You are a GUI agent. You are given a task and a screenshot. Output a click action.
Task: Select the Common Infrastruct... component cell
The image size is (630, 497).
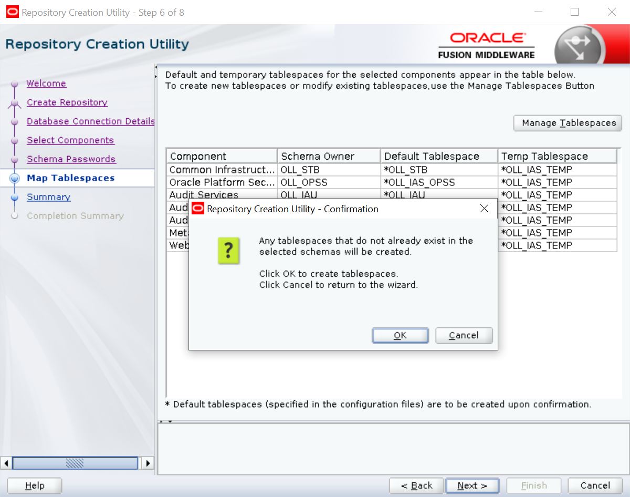pyautogui.click(x=222, y=170)
